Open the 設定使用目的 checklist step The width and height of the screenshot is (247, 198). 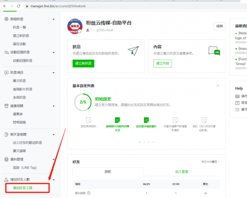(89, 123)
